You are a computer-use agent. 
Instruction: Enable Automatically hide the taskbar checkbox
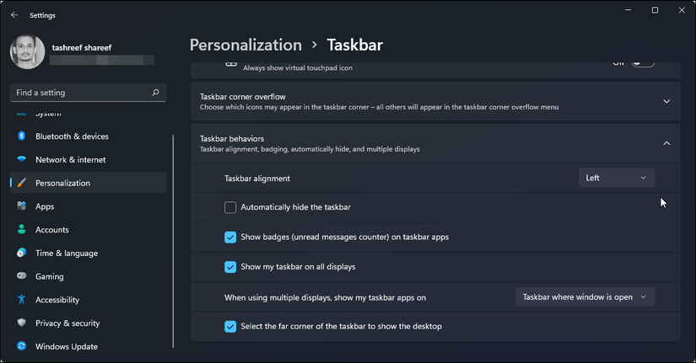click(x=230, y=207)
